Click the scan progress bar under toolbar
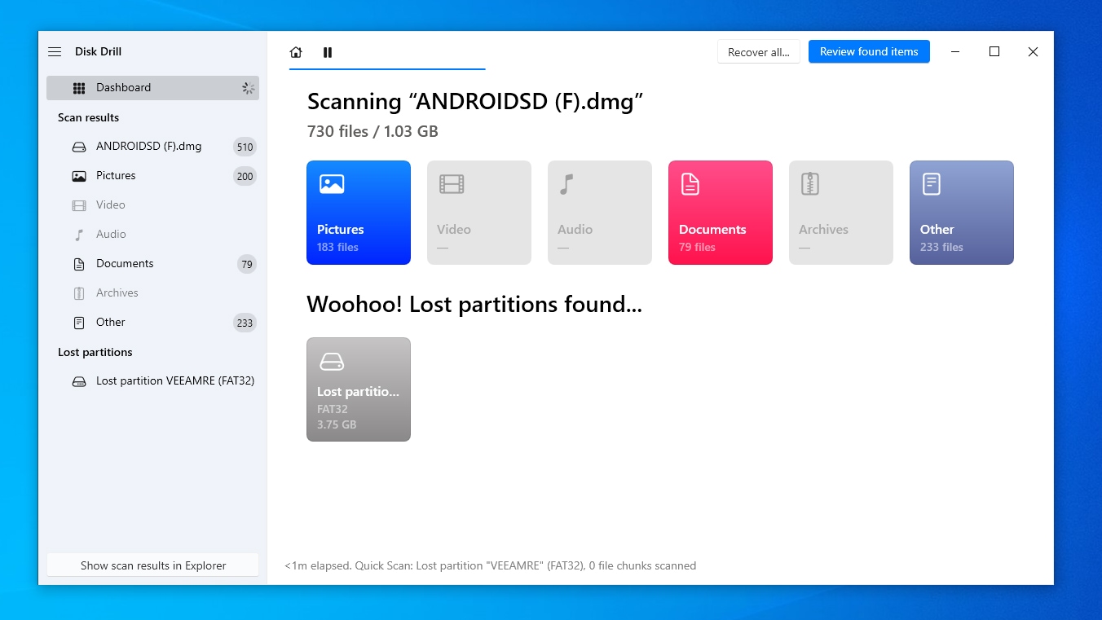1102x620 pixels. pyautogui.click(x=387, y=69)
